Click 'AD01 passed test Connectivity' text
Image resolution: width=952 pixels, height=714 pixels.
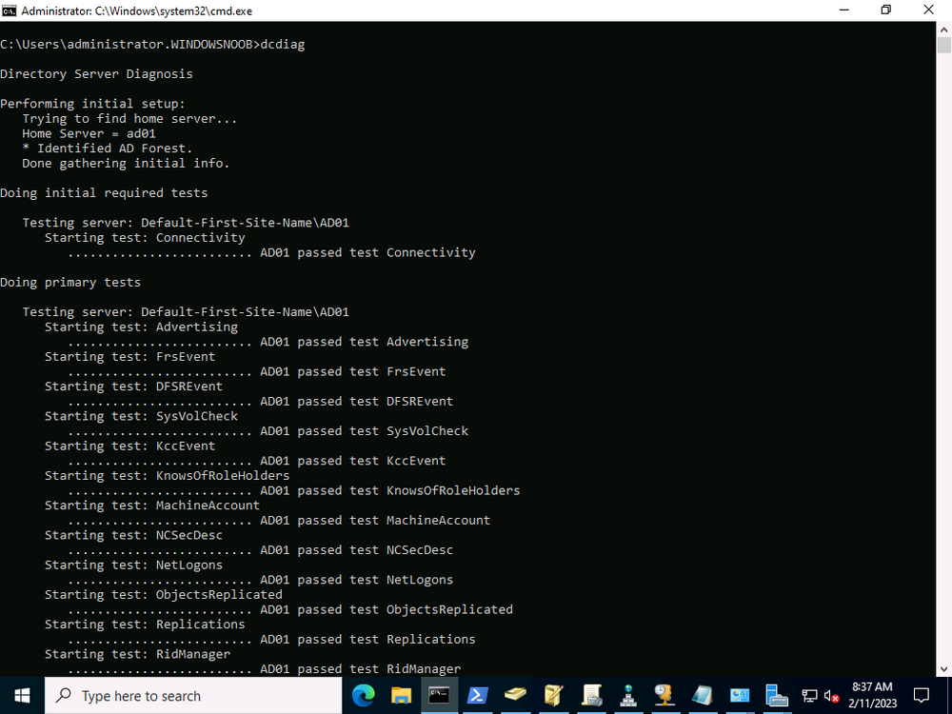(367, 252)
